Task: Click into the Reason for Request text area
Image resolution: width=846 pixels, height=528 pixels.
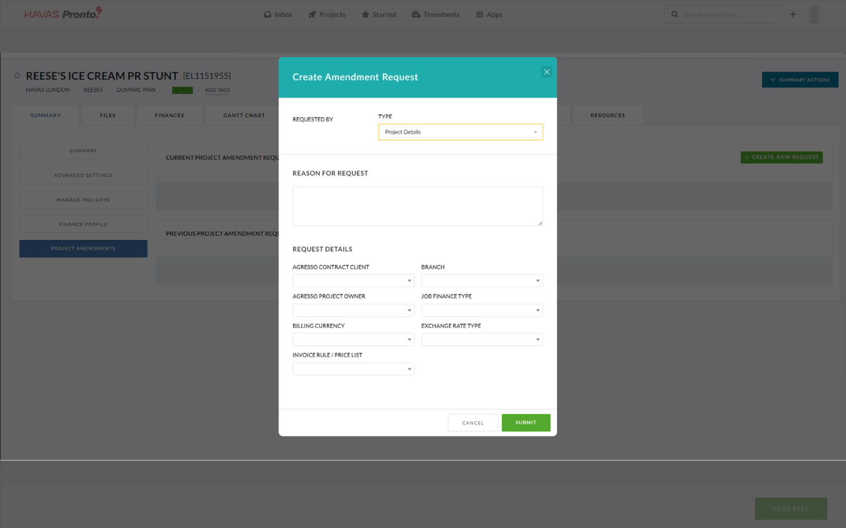Action: click(x=417, y=206)
